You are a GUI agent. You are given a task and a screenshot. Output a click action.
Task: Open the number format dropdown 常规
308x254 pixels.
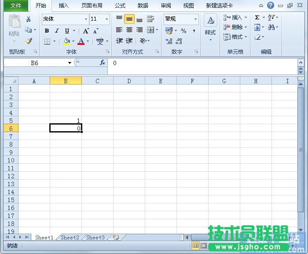195,19
